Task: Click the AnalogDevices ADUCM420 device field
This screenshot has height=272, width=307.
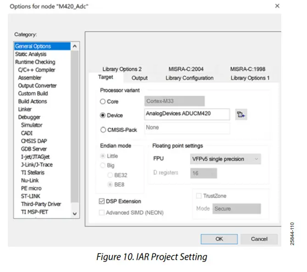Action: coord(187,114)
